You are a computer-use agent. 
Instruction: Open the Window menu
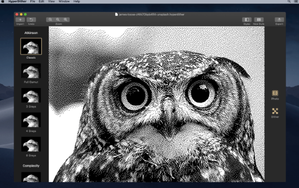(64, 1)
